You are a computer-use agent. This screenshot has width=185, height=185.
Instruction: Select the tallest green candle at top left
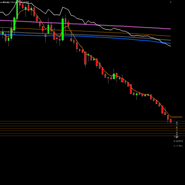coord(17,9)
